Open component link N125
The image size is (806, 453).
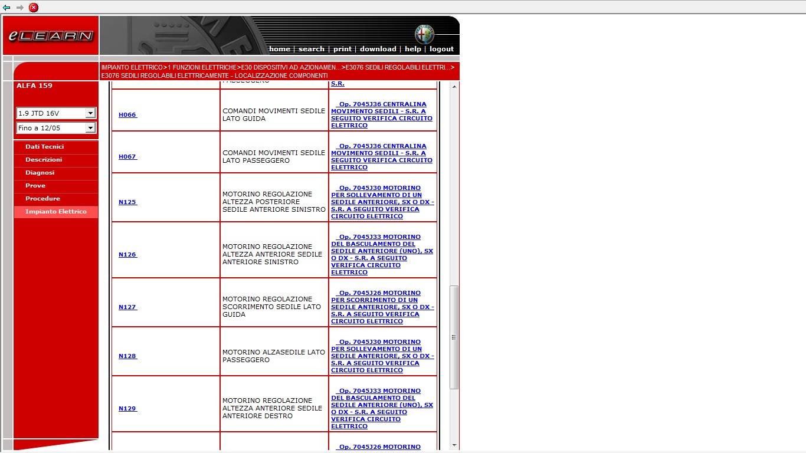(127, 202)
